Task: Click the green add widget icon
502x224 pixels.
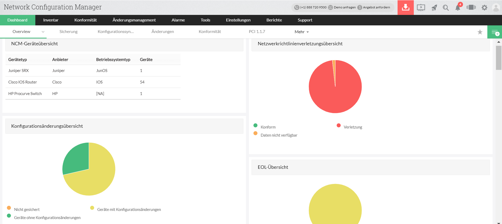Action: [495, 32]
